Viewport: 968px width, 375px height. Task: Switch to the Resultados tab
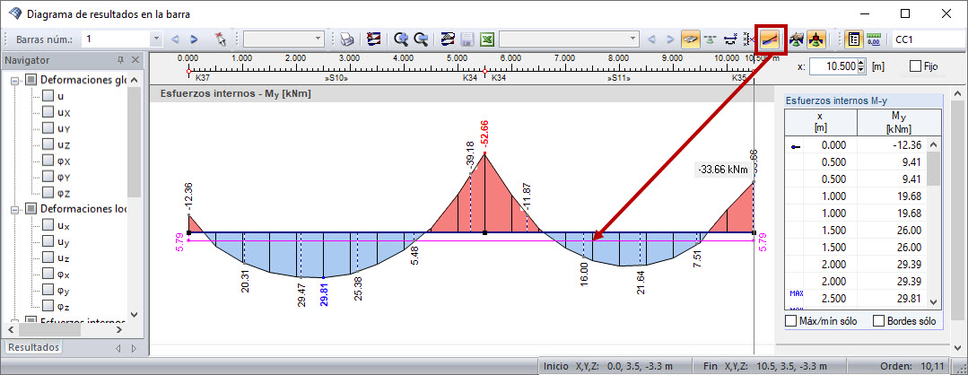coord(33,347)
